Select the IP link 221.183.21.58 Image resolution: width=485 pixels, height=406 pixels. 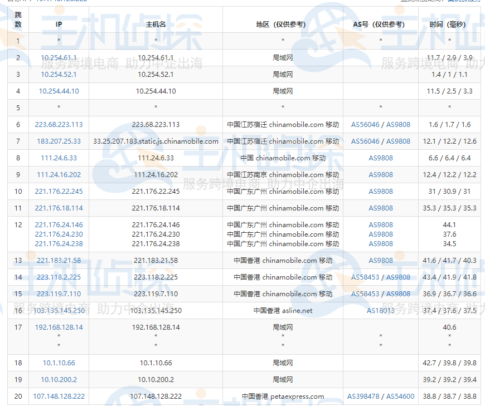[59, 260]
